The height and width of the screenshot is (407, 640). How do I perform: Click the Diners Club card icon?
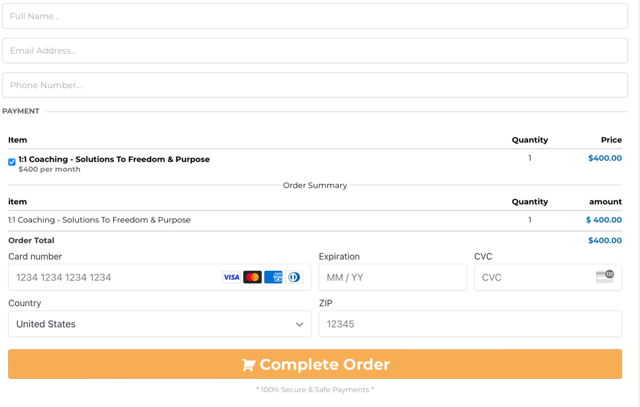(x=294, y=277)
